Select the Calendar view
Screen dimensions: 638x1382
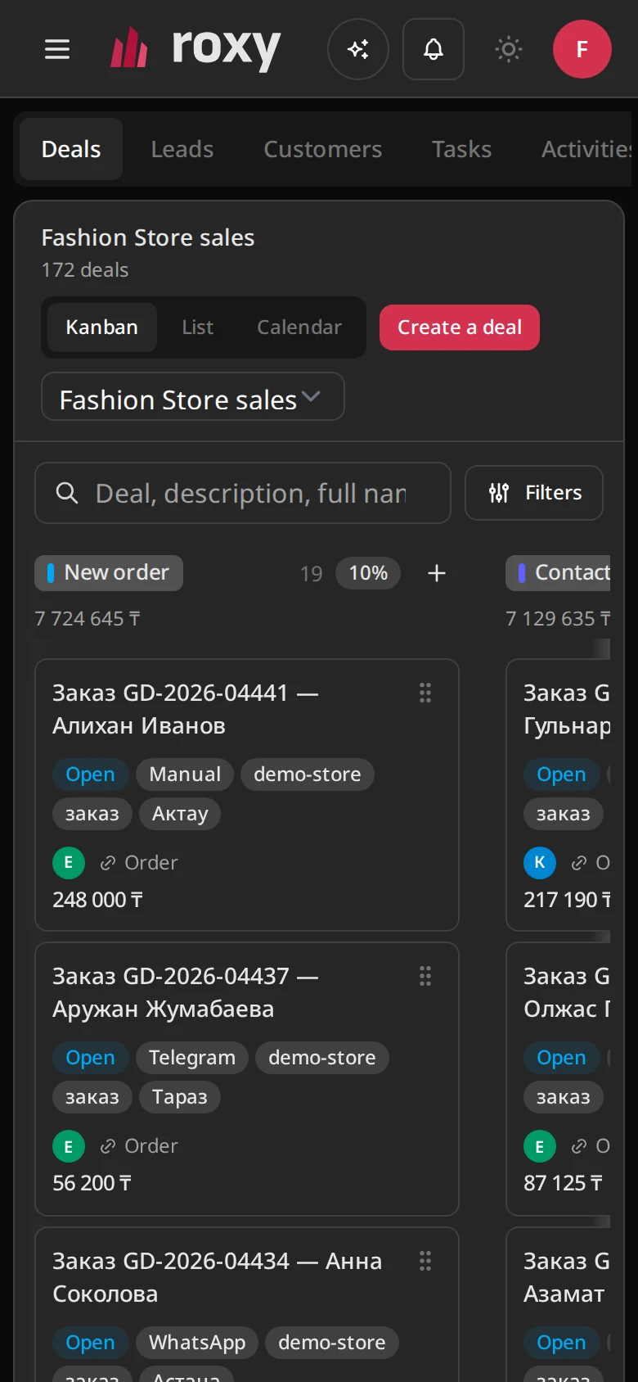[x=299, y=327]
